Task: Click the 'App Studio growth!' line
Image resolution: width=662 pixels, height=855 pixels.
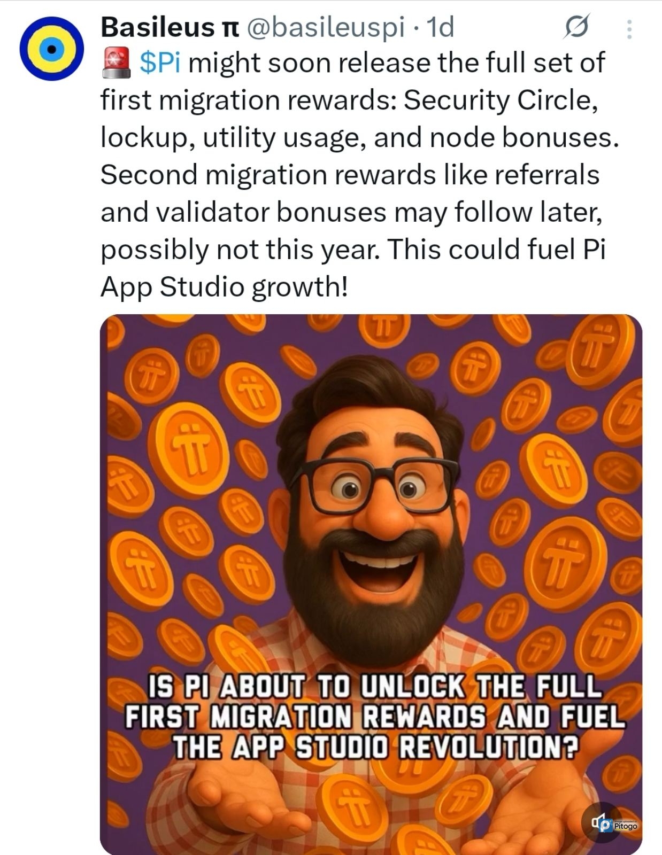Action: 225,287
